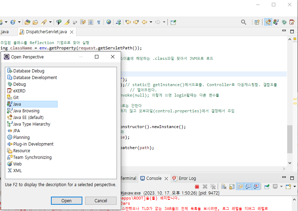
Task: Click the Search flashlight toolbar icon
Action: [44, 22]
